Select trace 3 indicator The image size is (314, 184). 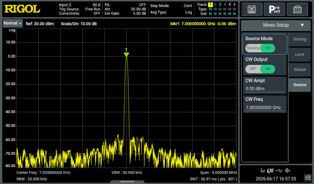click(x=220, y=4)
